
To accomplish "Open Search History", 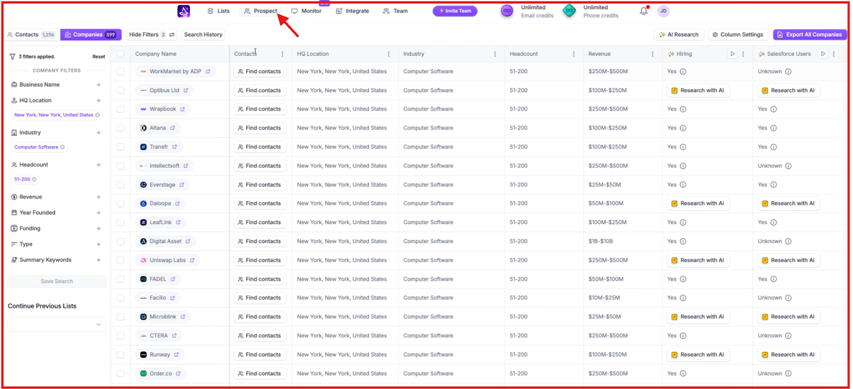I will [203, 35].
